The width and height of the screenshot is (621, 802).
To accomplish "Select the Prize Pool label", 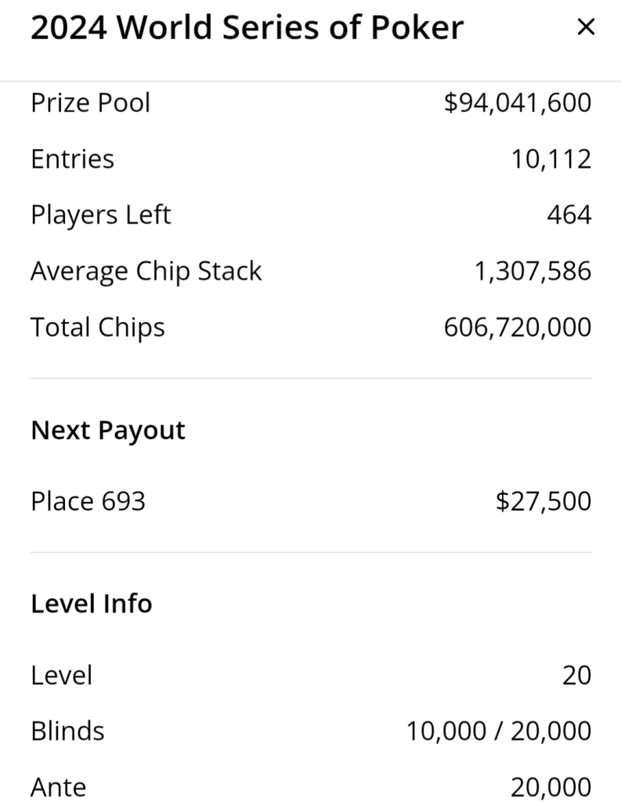I will 90,103.
